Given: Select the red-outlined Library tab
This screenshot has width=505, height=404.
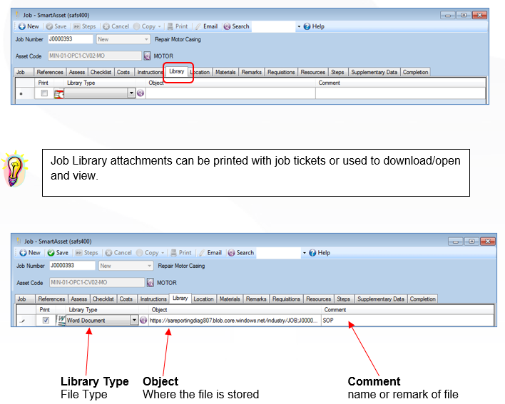Looking at the screenshot, I should [177, 71].
